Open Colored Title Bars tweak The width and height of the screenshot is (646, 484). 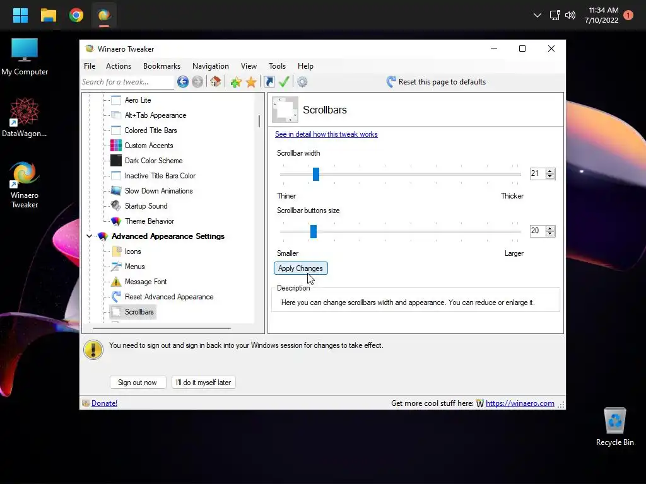point(150,130)
